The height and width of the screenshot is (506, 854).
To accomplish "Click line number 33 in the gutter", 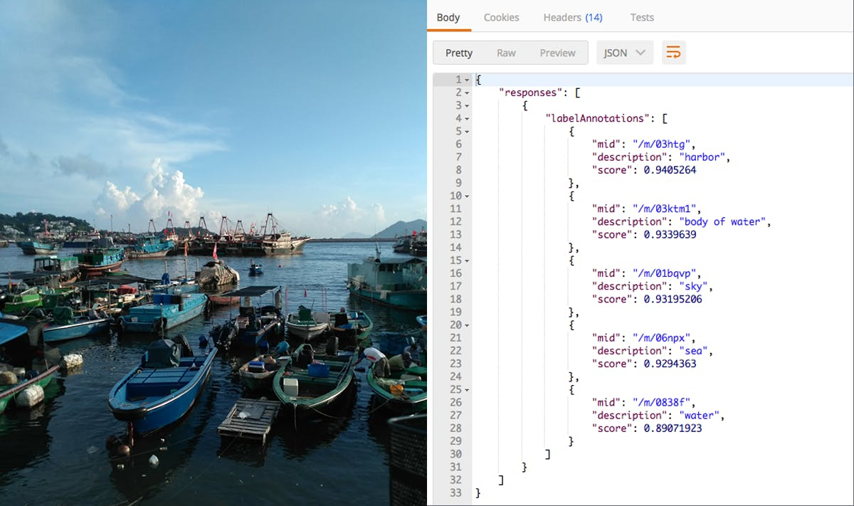I will pos(455,492).
